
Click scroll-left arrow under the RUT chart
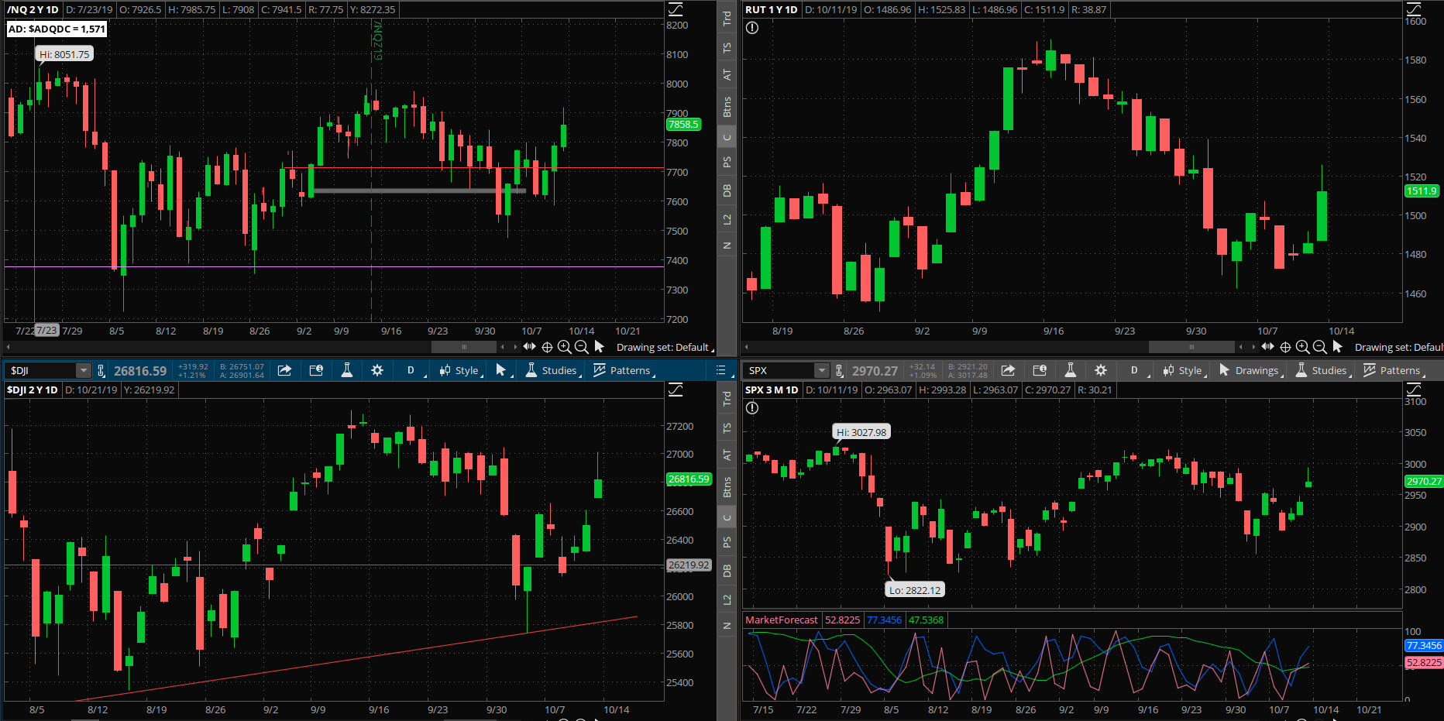pyautogui.click(x=747, y=347)
